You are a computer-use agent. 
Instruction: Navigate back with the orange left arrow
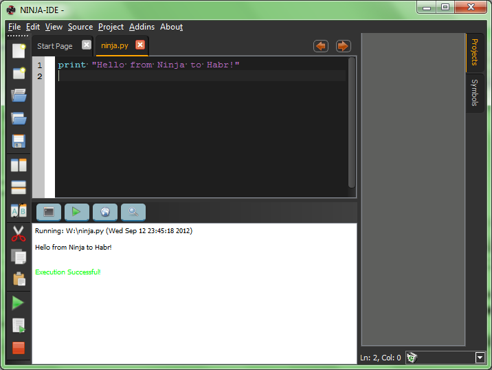coord(321,46)
